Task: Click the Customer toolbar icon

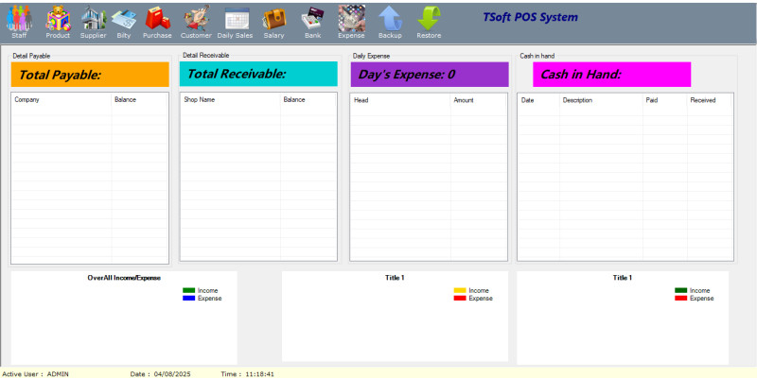Action: [x=196, y=18]
